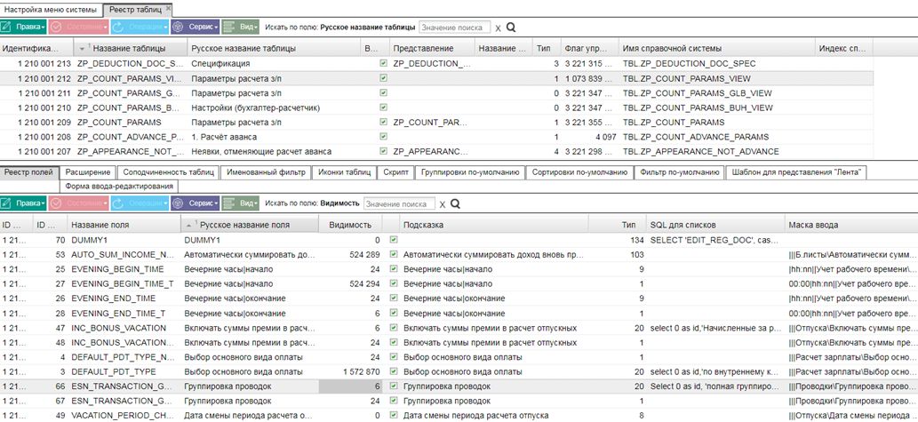Open the upper Правка dropdown menu
The image size is (918, 422).
click(23, 27)
